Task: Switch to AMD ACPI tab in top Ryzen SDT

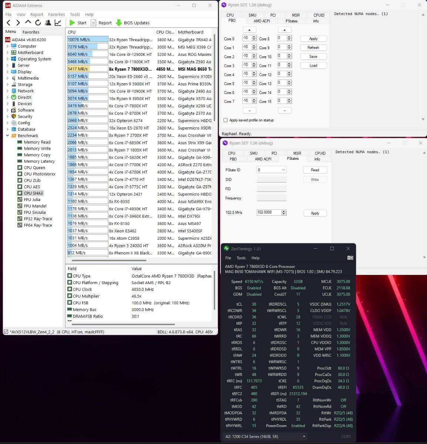Action: [x=262, y=21]
